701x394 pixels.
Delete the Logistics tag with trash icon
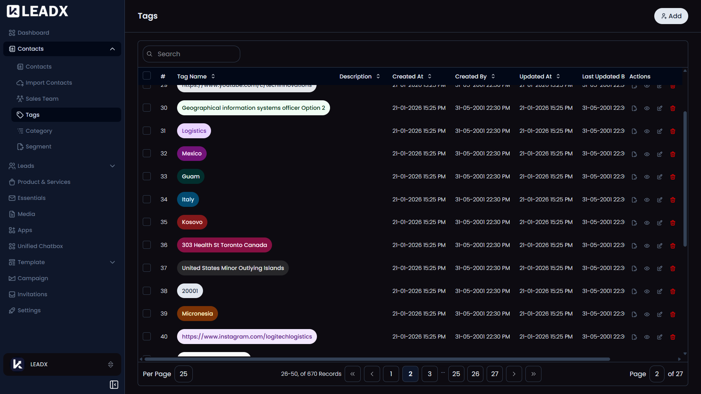(673, 131)
